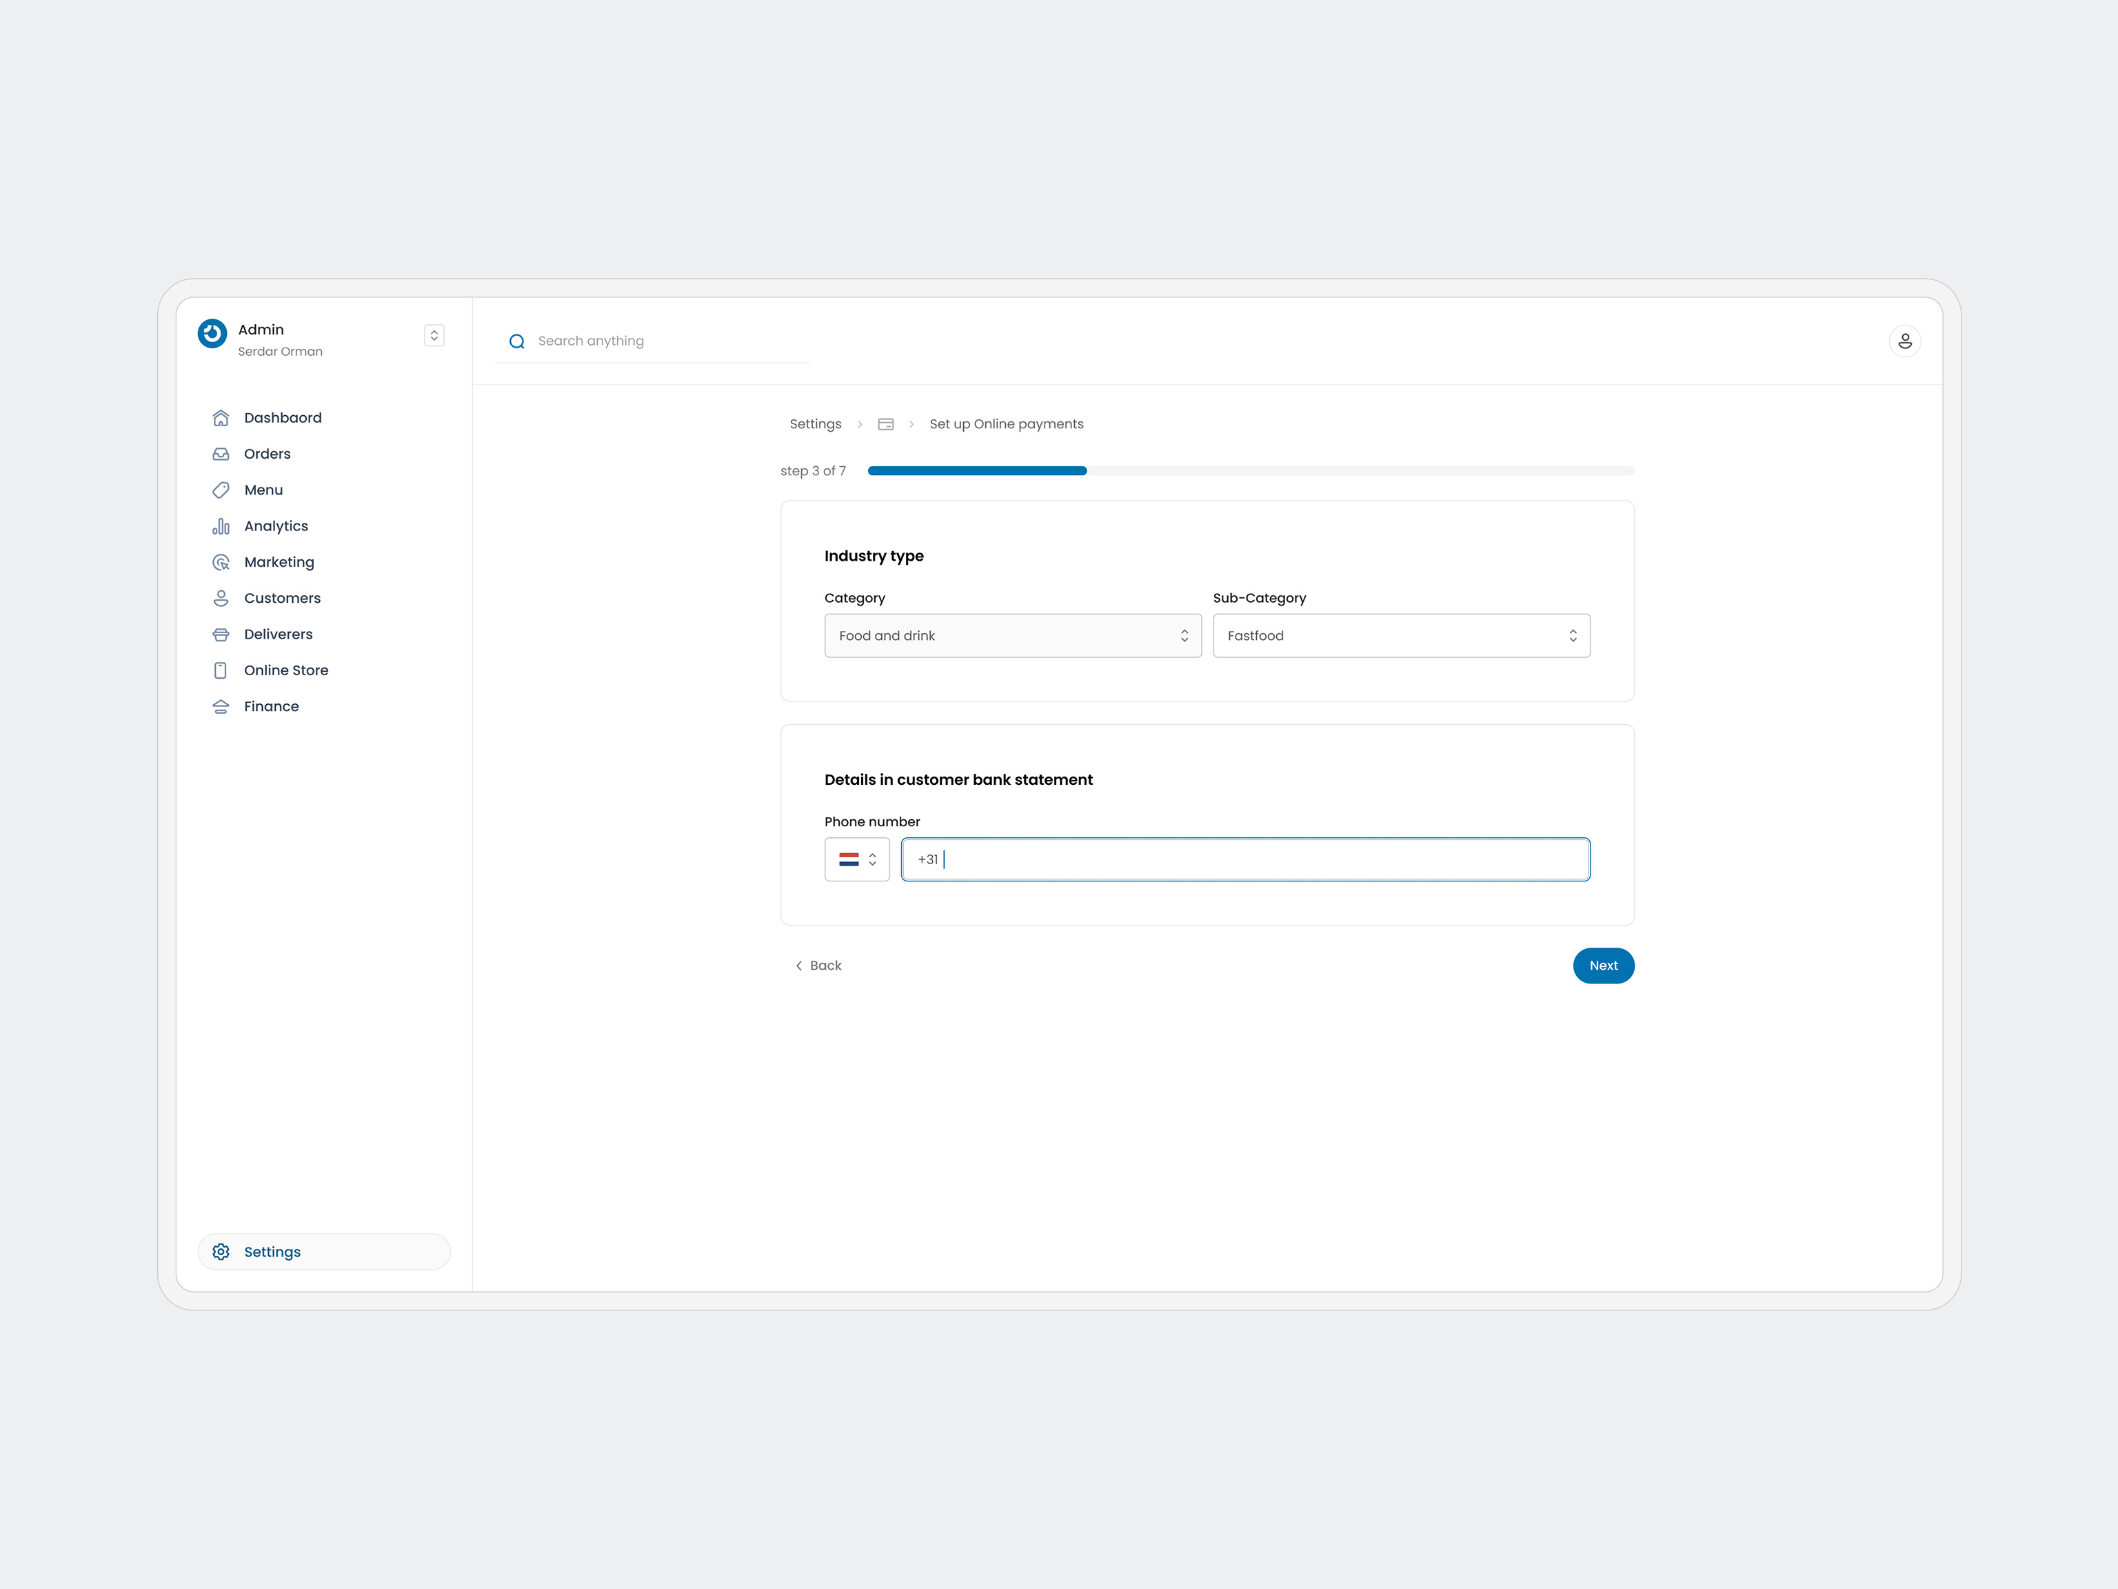Select the Marketing megaphone icon
Viewport: 2118px width, 1589px height.
click(x=220, y=561)
